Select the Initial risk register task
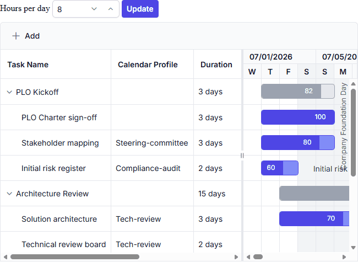 (53, 168)
